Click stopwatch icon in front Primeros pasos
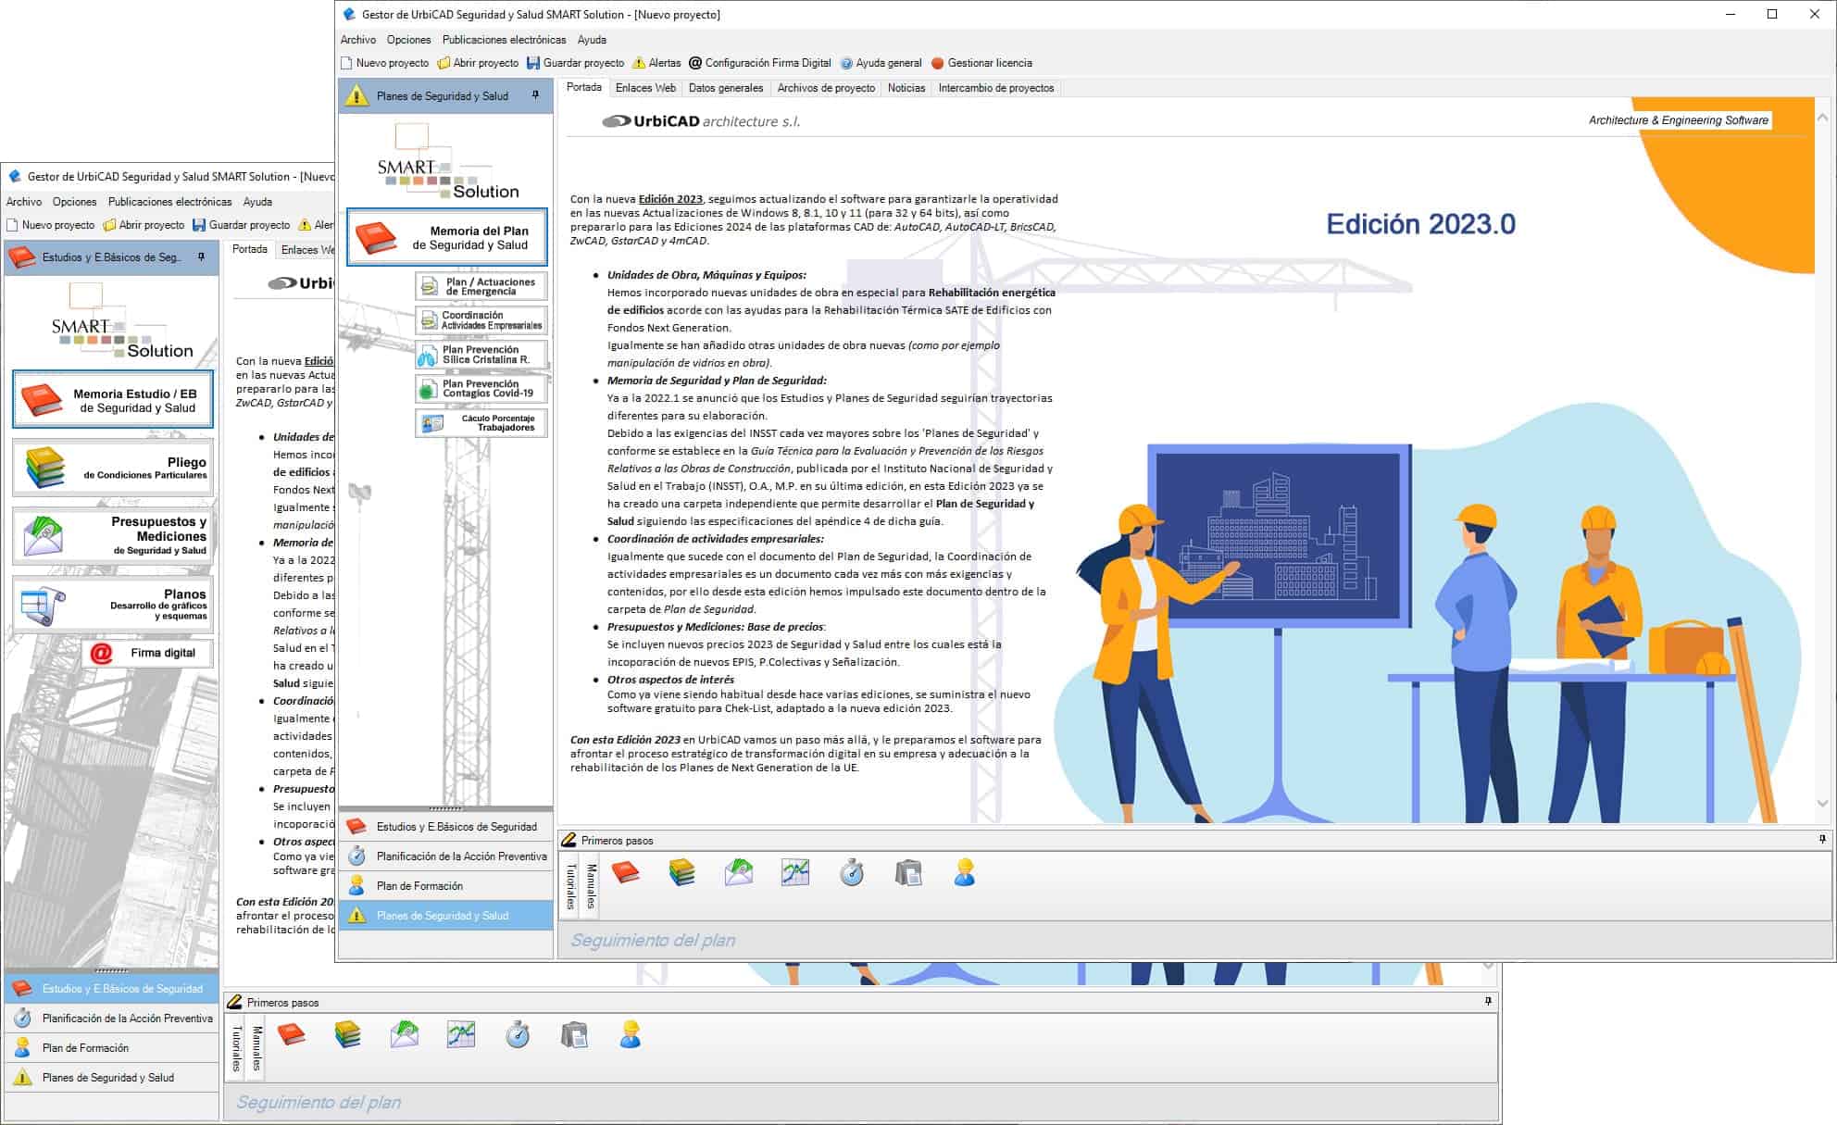This screenshot has width=1837, height=1125. click(852, 872)
